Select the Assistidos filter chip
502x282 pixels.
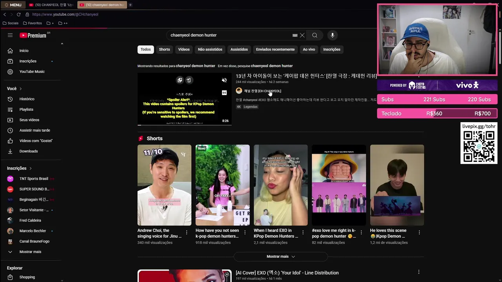(239, 49)
